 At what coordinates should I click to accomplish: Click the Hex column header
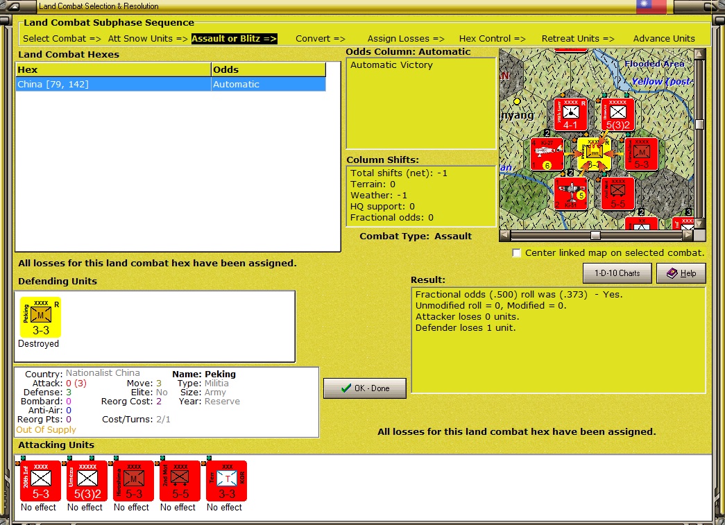pyautogui.click(x=113, y=70)
